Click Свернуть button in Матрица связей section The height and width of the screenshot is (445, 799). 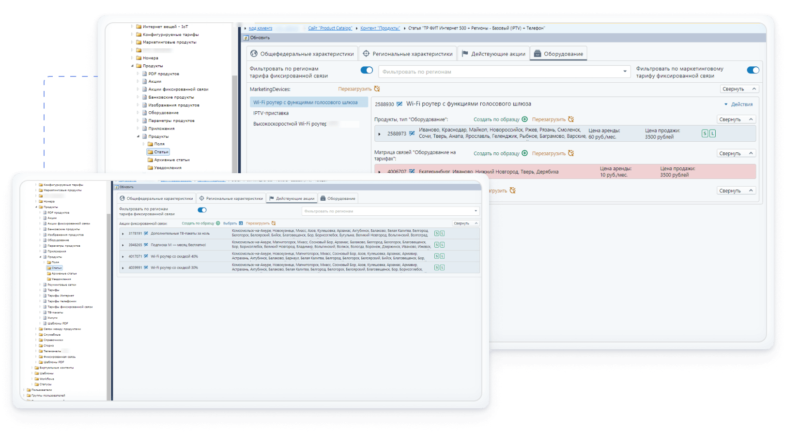click(736, 153)
